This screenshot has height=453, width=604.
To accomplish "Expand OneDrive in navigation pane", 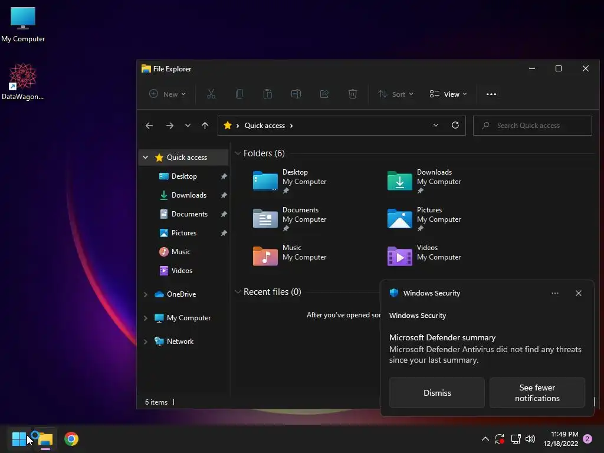I will pyautogui.click(x=145, y=294).
